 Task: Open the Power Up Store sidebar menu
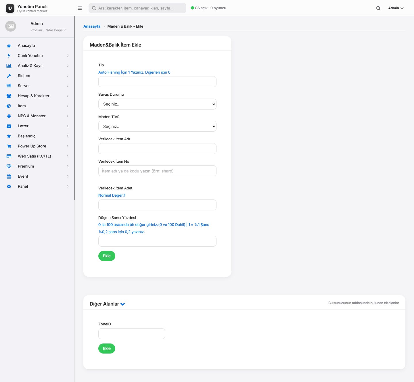37,146
